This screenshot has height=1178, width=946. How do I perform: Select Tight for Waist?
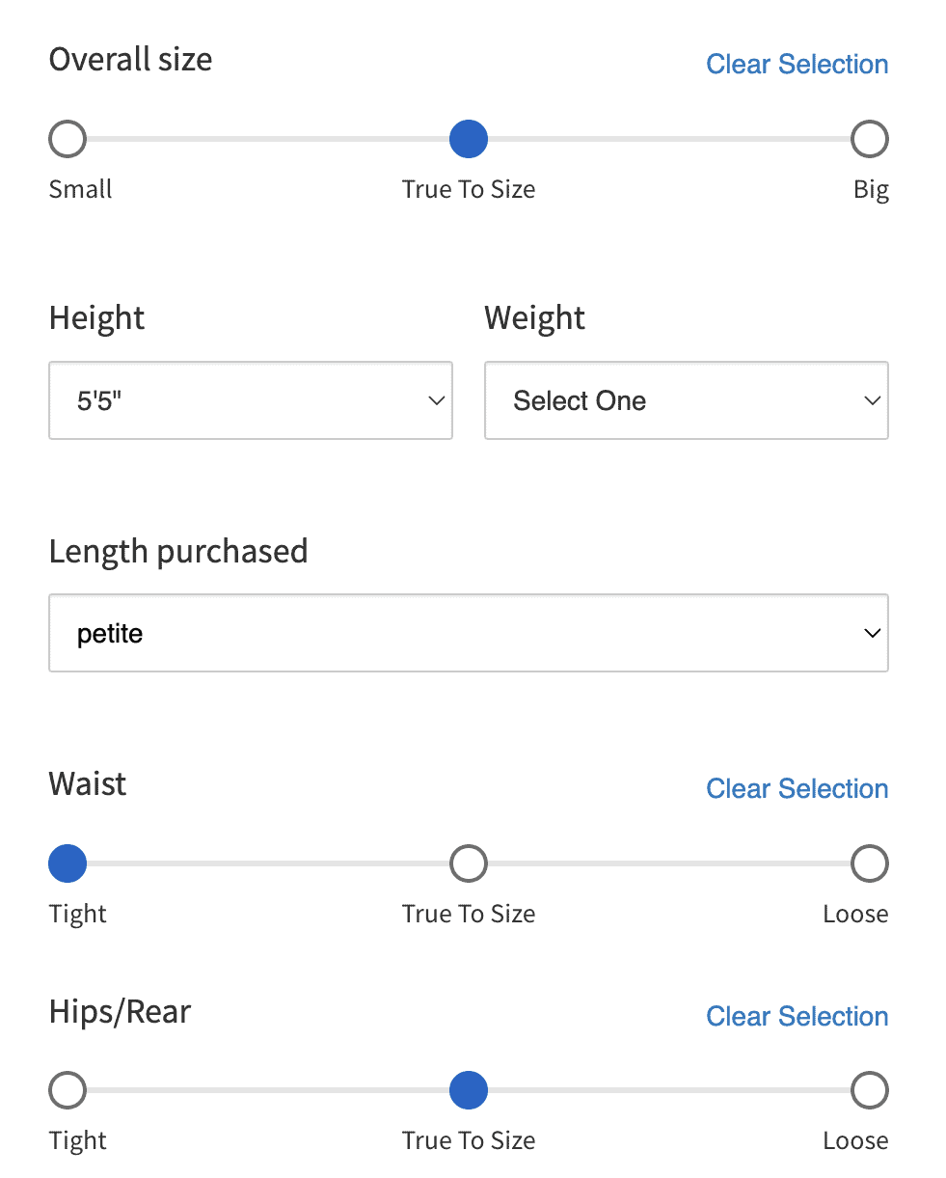(68, 864)
